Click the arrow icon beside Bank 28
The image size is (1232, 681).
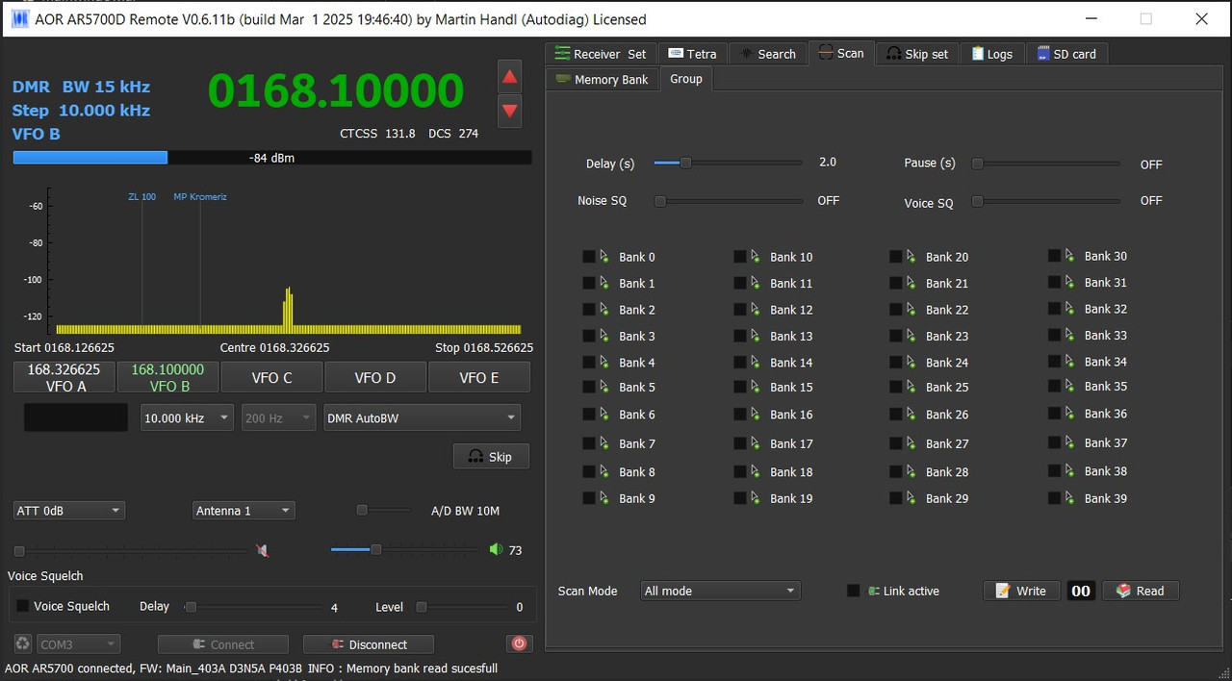click(911, 470)
